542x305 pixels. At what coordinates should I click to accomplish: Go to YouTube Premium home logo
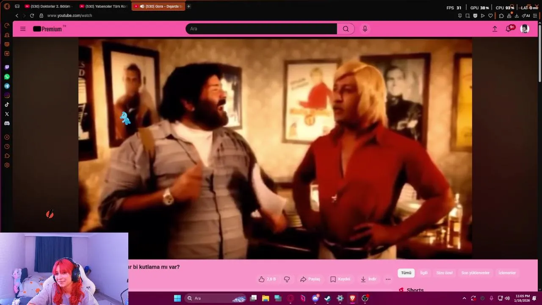click(47, 29)
